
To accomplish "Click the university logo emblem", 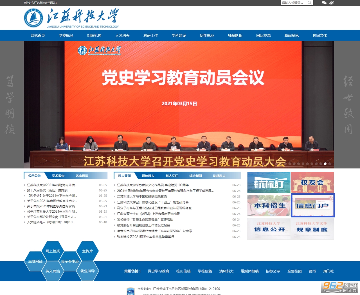I will (x=33, y=18).
